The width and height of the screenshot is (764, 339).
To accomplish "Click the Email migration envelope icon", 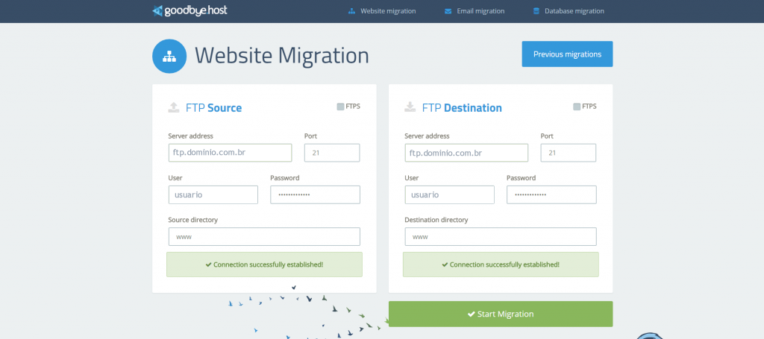I will [x=448, y=11].
